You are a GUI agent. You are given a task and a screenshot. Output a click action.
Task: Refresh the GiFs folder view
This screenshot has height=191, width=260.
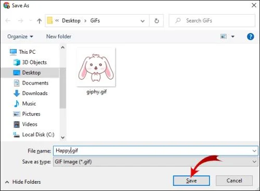157,21
